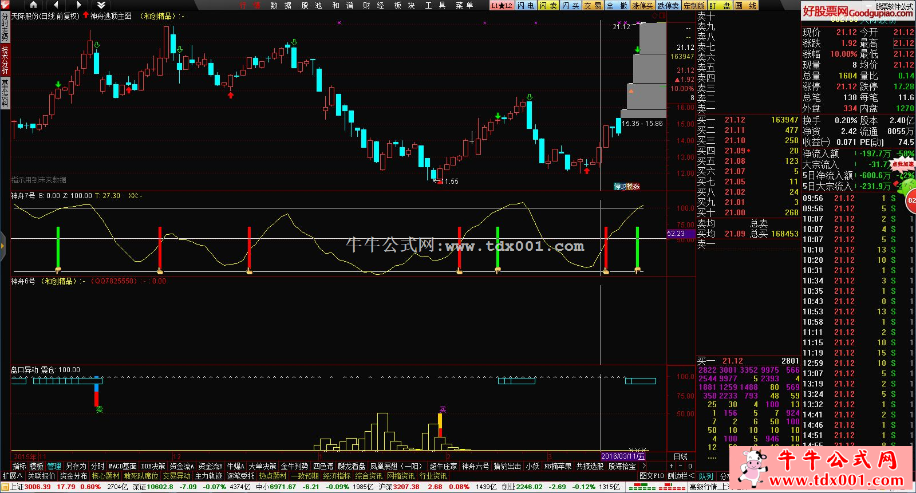The height and width of the screenshot is (493, 916).
Task: Open the 和谐 menu
Action: tap(342, 5)
